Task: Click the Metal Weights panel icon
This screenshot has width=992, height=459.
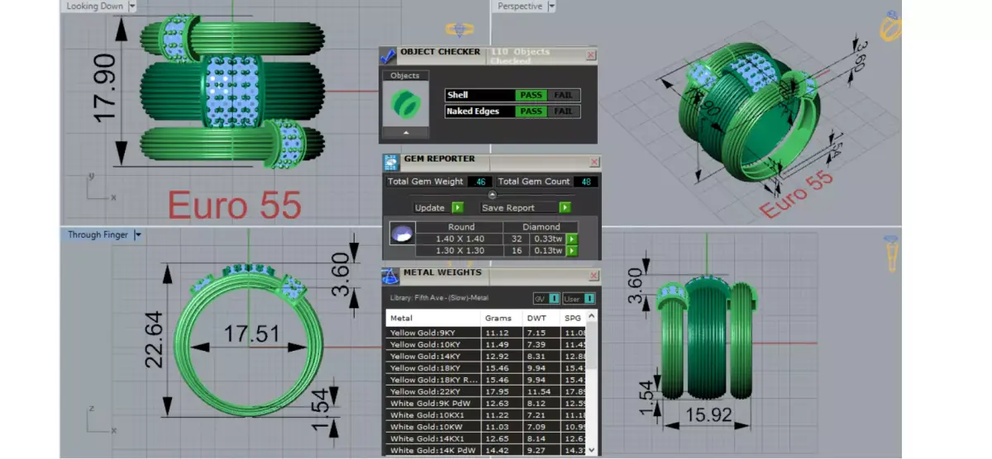Action: [x=391, y=277]
